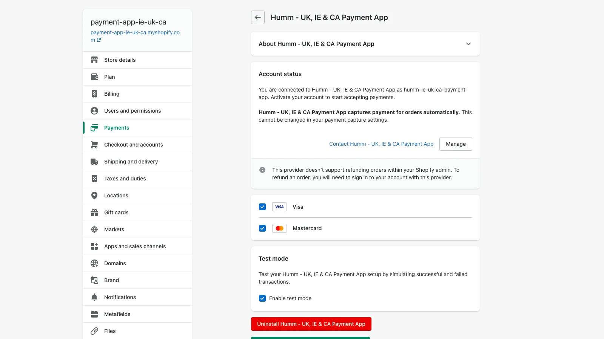Open Gift cards settings

point(137,212)
